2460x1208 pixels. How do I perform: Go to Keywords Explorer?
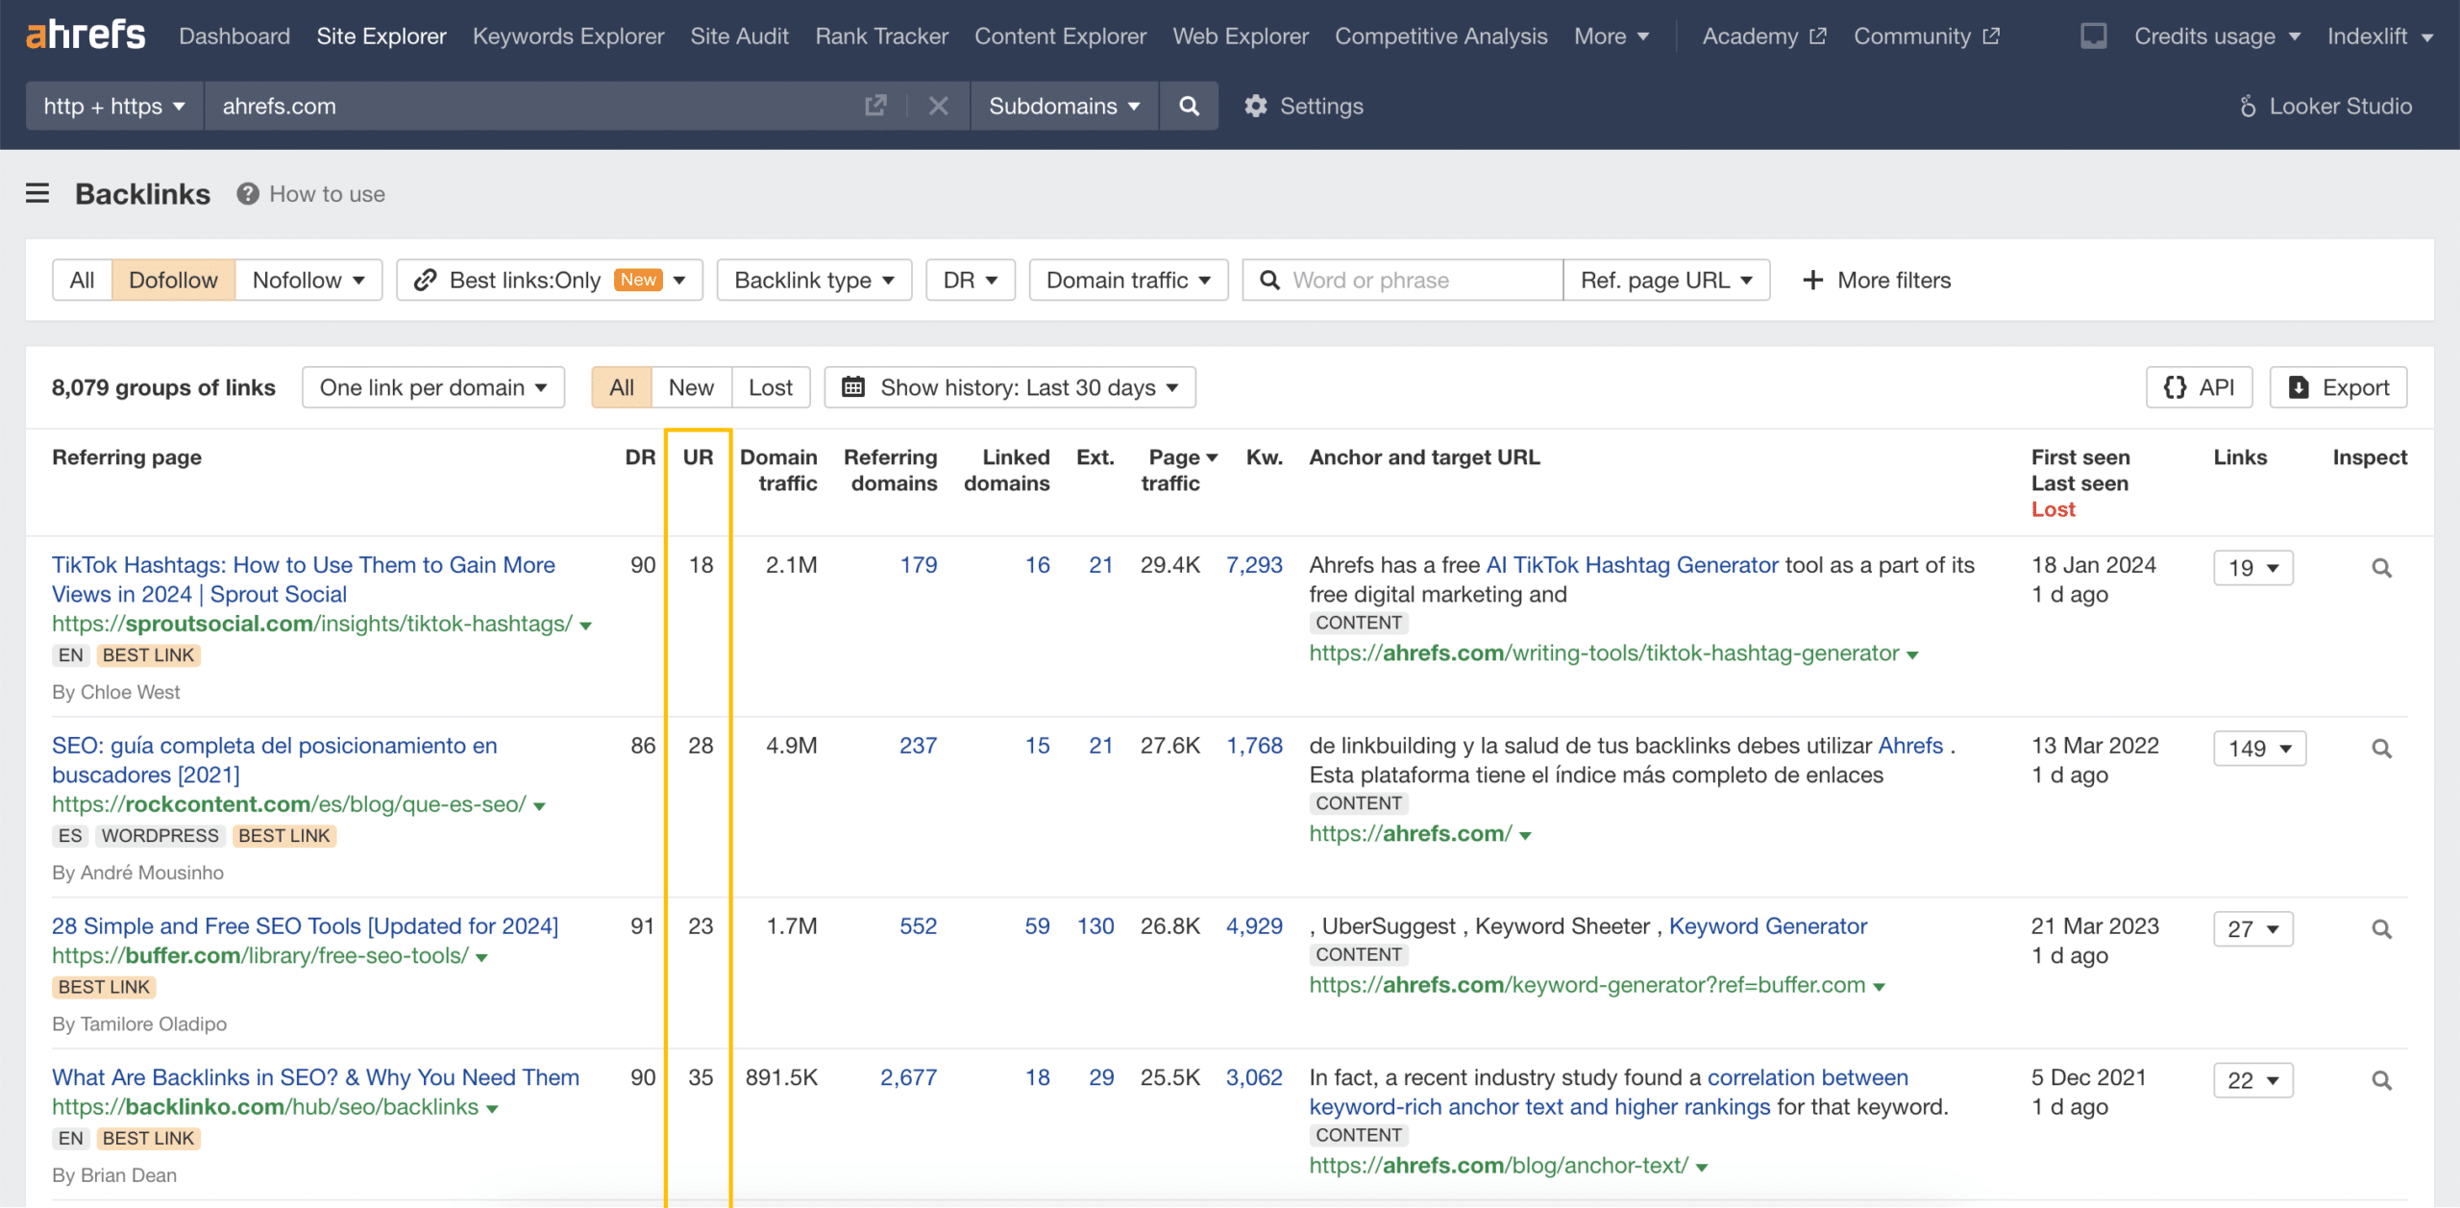coord(568,37)
